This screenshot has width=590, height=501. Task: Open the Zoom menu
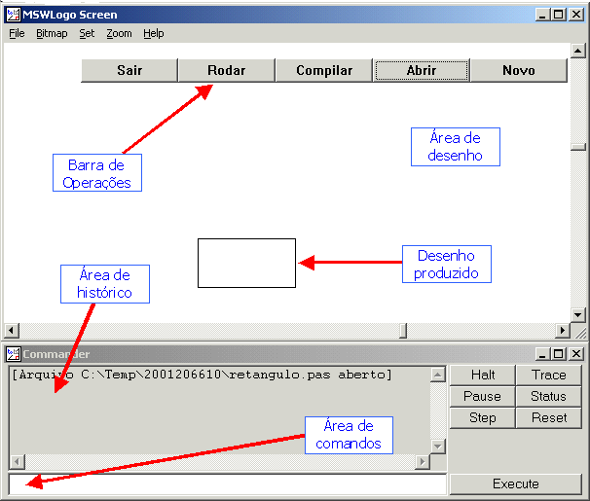119,33
